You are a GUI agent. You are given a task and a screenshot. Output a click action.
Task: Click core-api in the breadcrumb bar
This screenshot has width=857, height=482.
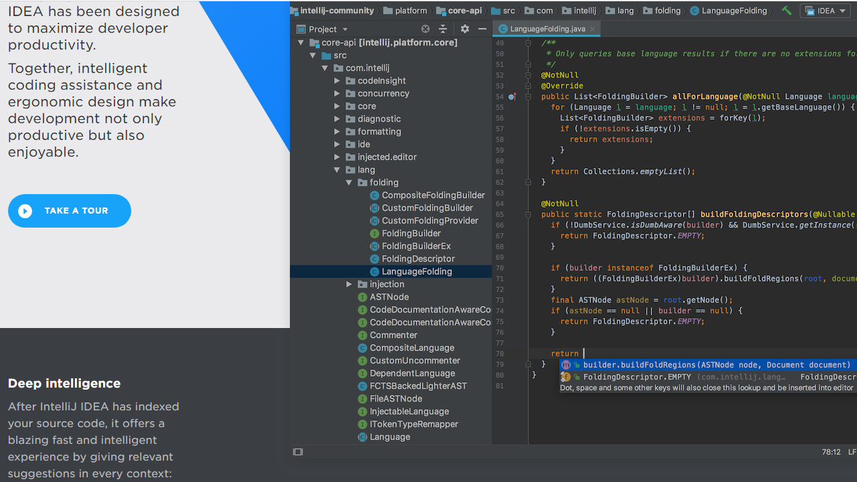[x=466, y=11]
